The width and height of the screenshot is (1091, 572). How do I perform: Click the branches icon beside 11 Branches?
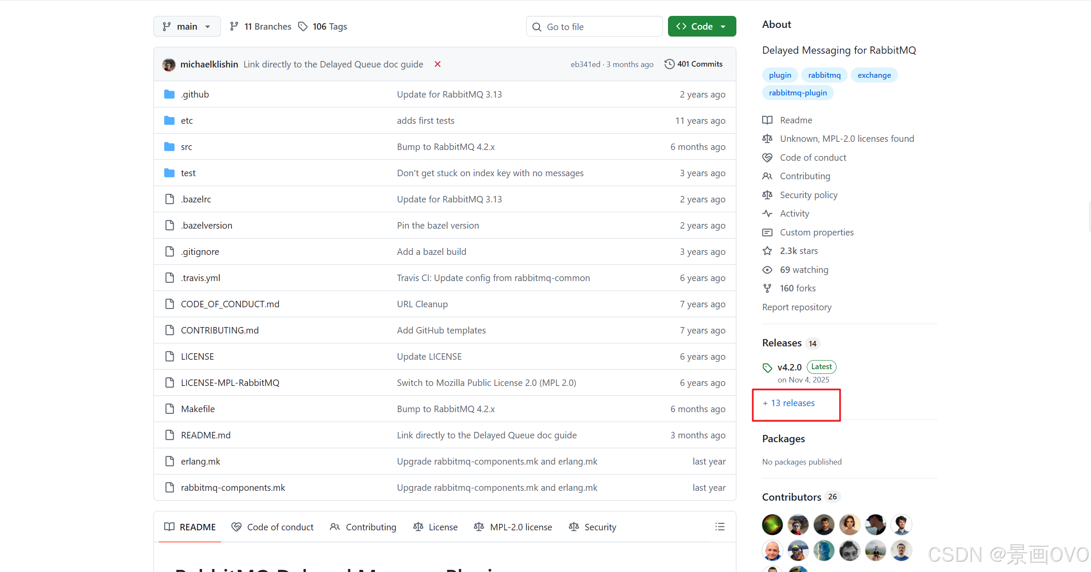[234, 27]
